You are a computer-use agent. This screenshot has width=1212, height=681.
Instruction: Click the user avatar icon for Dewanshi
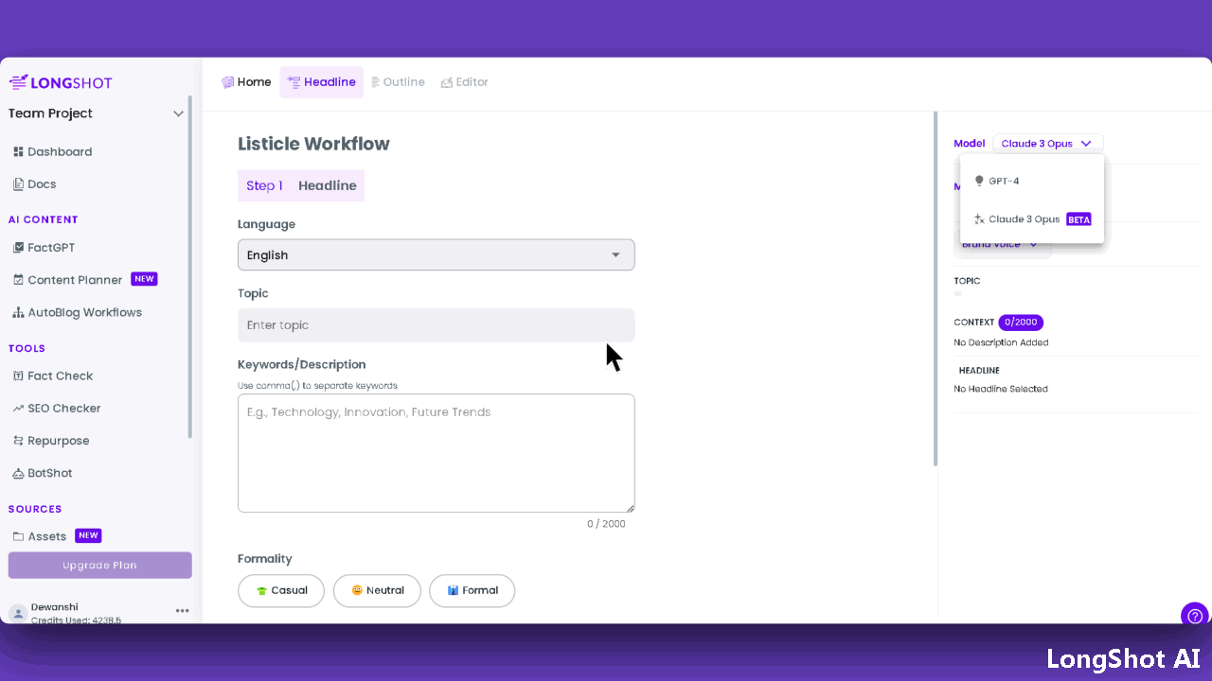tap(18, 613)
